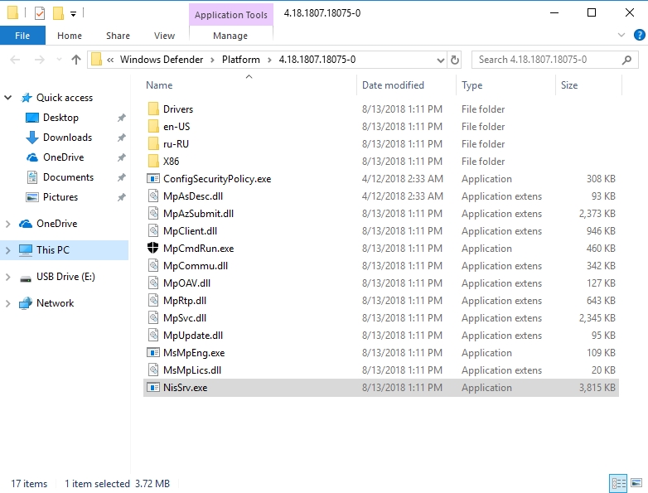Open Documents in navigation pane
The height and width of the screenshot is (493, 648).
(68, 176)
